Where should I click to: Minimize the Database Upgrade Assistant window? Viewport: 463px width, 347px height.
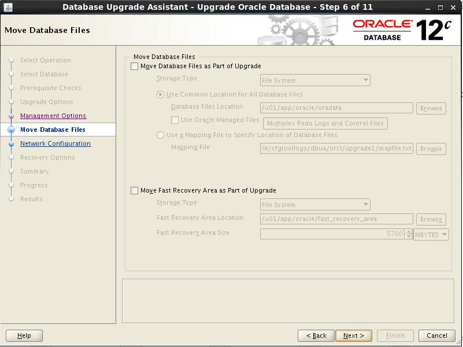428,8
